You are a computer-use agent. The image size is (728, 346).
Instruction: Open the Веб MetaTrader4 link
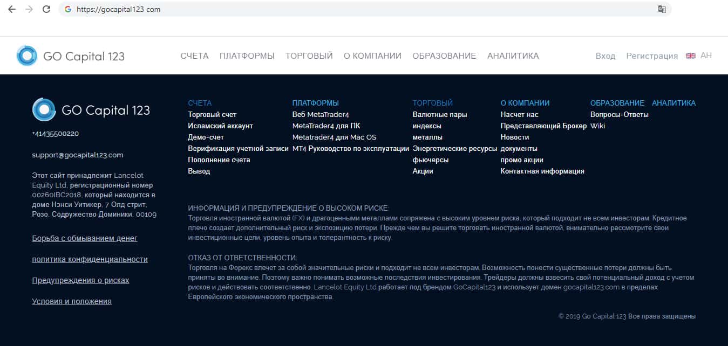(321, 114)
